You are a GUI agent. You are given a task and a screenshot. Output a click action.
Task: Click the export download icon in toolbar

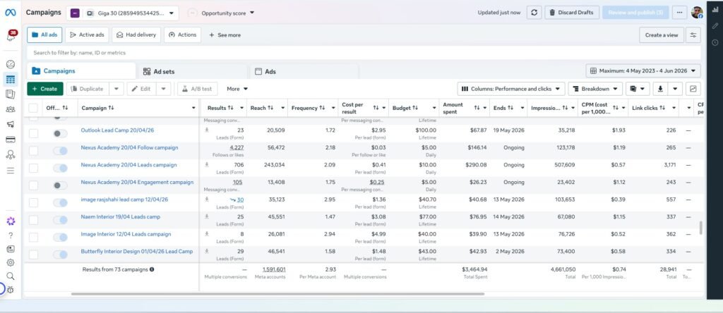pos(660,89)
